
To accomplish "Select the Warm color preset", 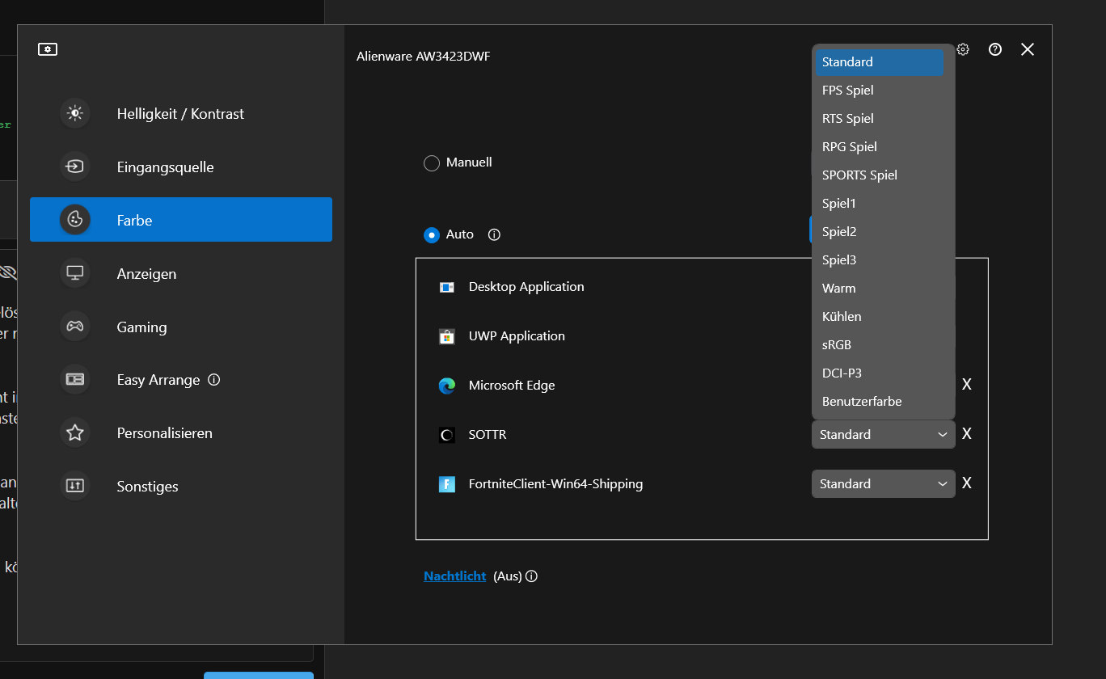I will 880,289.
